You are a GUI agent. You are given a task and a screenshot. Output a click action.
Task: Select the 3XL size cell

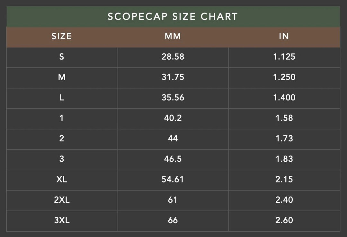[62, 220]
